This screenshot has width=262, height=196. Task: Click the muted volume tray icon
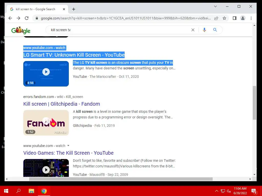coord(229,191)
